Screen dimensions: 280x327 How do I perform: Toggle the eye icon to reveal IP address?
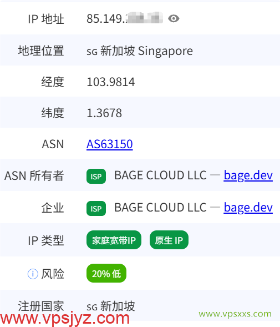[174, 18]
